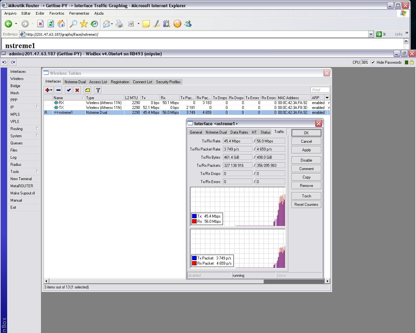Click the IE yellow Discuss note icon
The width and height of the screenshot is (416, 333).
(146, 24)
